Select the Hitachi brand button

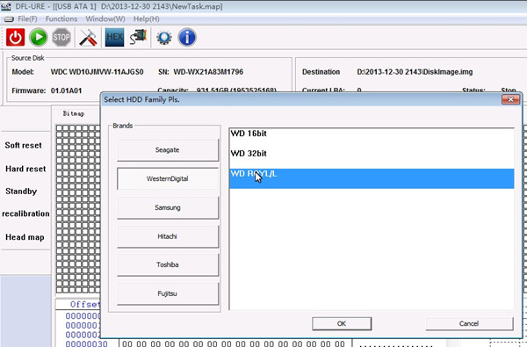tap(168, 236)
